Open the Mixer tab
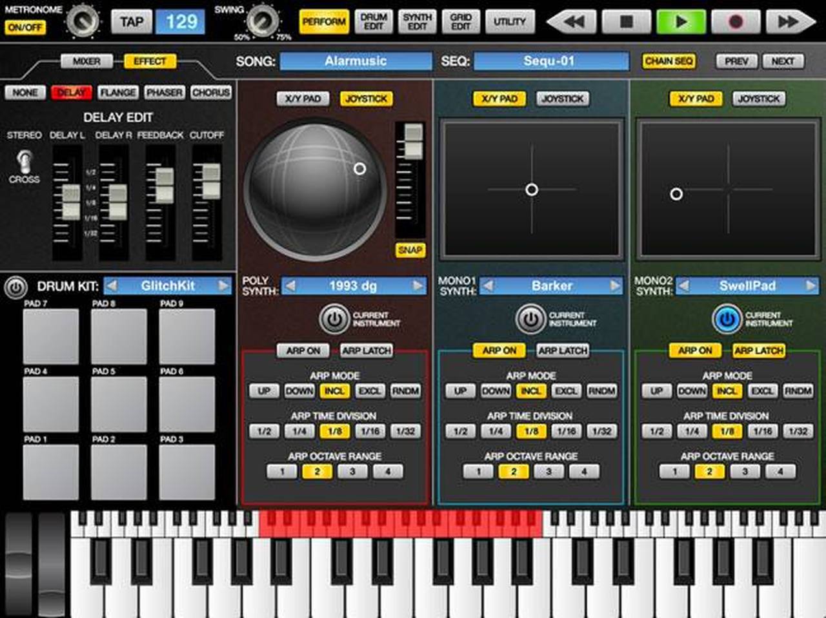826x618 pixels. (x=86, y=61)
